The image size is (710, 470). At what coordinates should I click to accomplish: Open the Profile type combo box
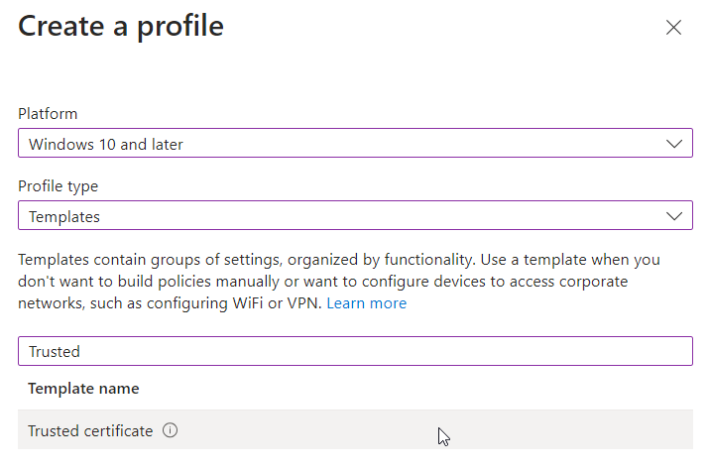point(355,216)
